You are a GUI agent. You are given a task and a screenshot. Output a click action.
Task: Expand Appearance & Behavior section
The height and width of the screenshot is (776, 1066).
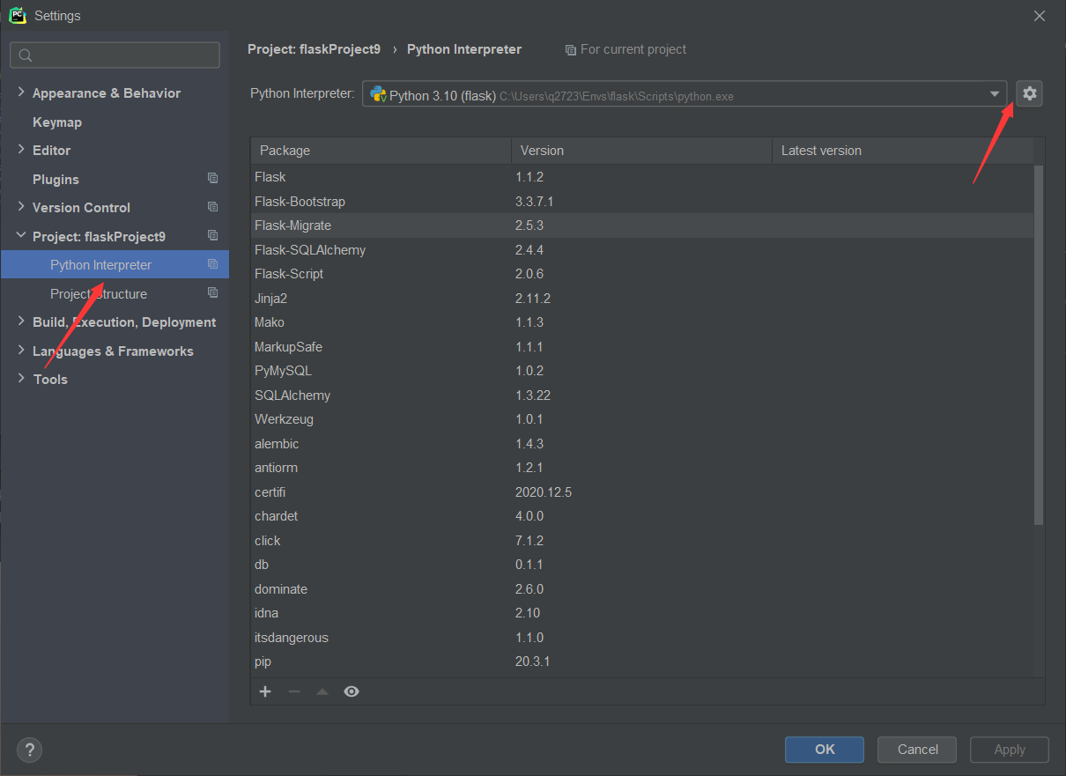[21, 92]
